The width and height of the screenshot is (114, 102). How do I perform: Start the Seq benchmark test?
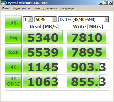pyautogui.click(x=13, y=37)
